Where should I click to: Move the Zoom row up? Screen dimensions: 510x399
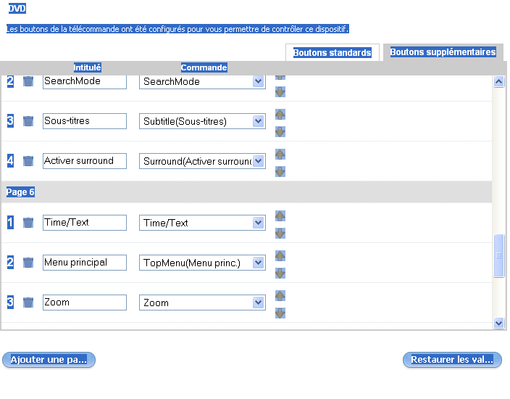coord(280,295)
